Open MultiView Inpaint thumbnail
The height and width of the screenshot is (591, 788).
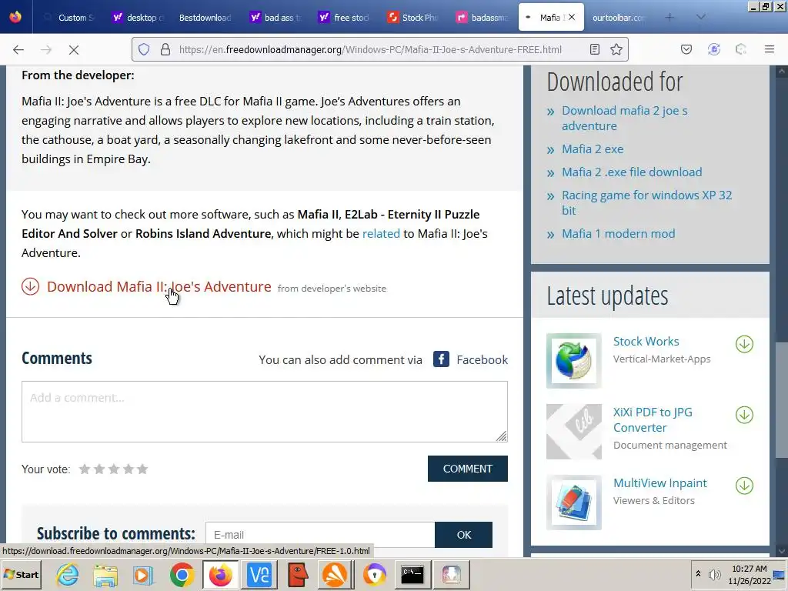click(x=574, y=503)
